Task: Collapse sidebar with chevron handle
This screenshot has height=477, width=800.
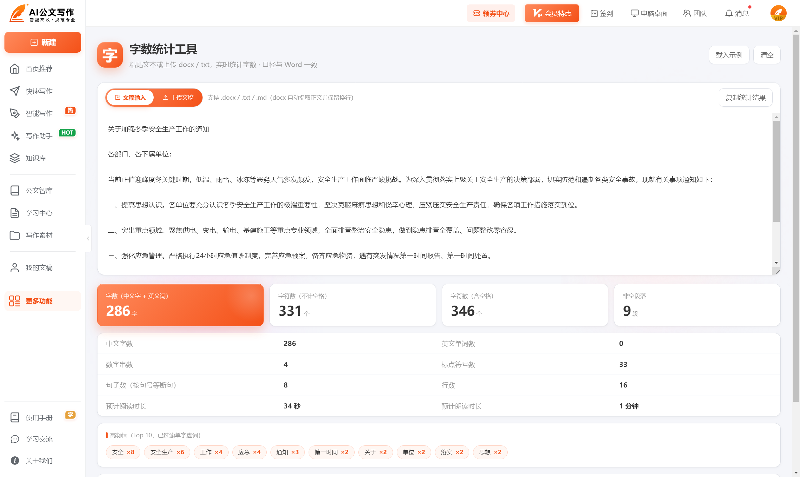Action: point(88,239)
